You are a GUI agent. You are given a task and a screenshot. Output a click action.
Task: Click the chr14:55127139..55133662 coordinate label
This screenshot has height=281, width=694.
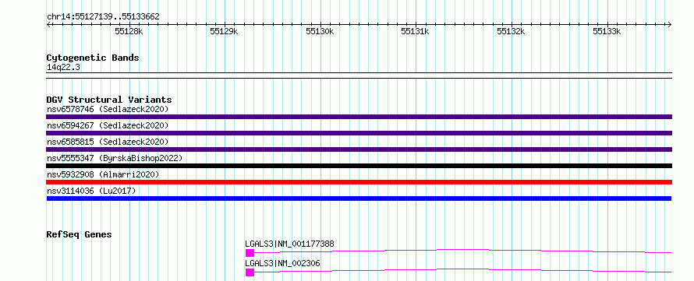tap(103, 17)
